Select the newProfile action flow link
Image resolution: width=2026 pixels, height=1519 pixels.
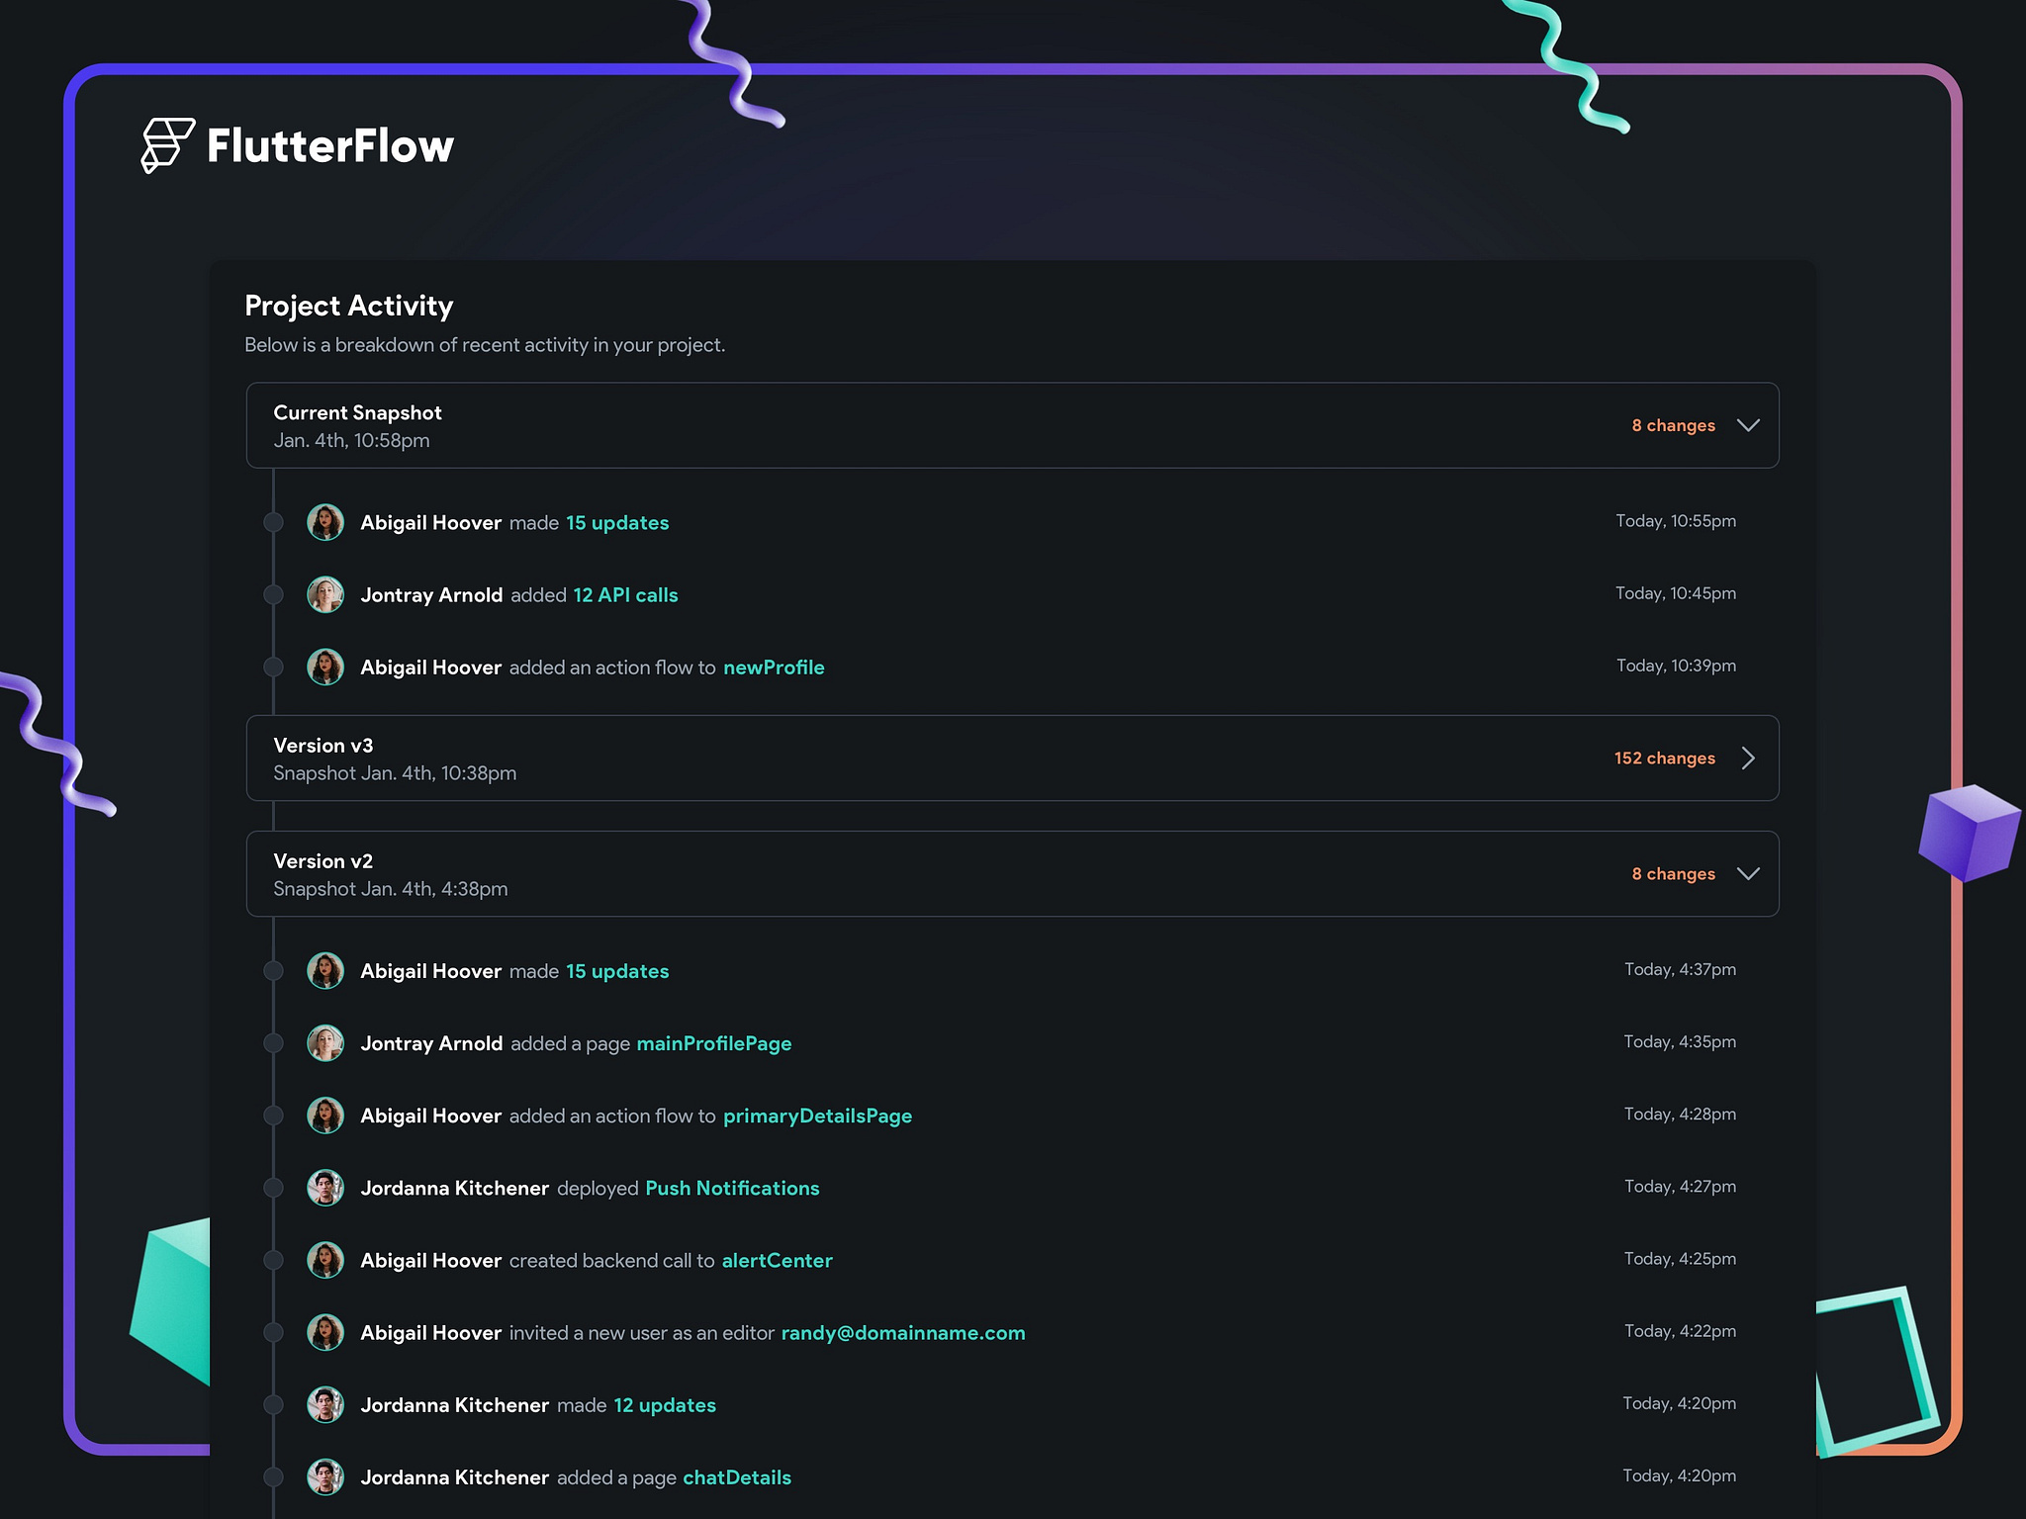774,667
